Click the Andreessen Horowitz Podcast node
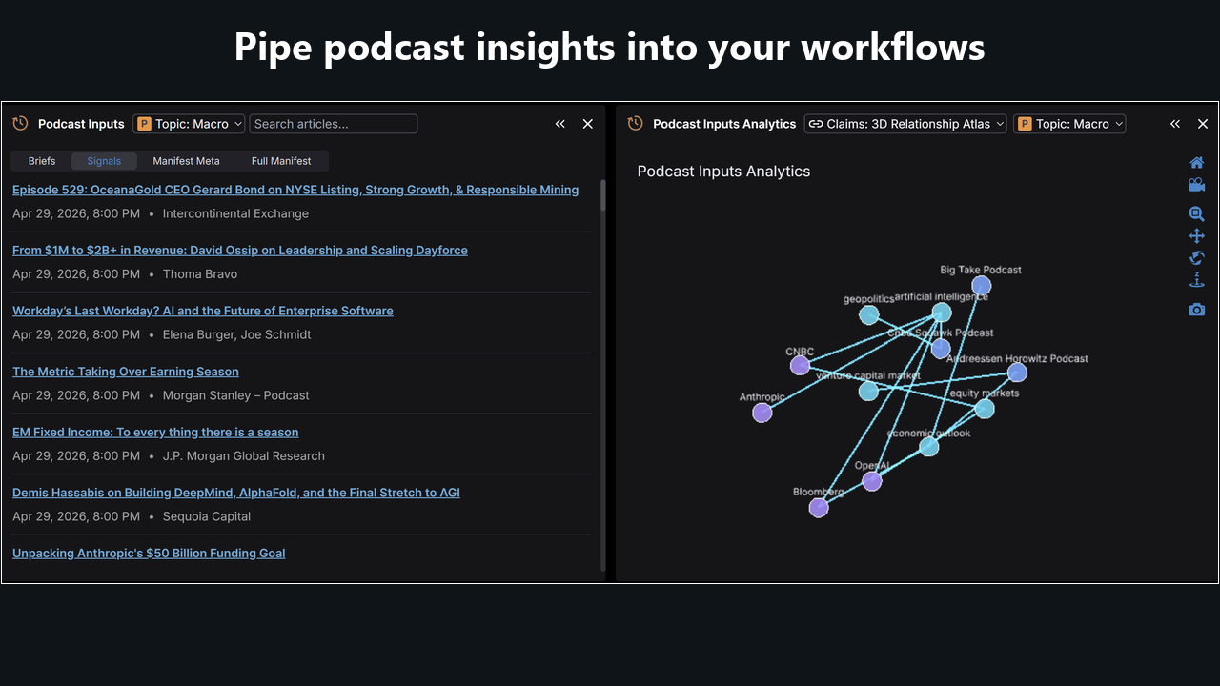Image resolution: width=1220 pixels, height=686 pixels. click(1017, 373)
